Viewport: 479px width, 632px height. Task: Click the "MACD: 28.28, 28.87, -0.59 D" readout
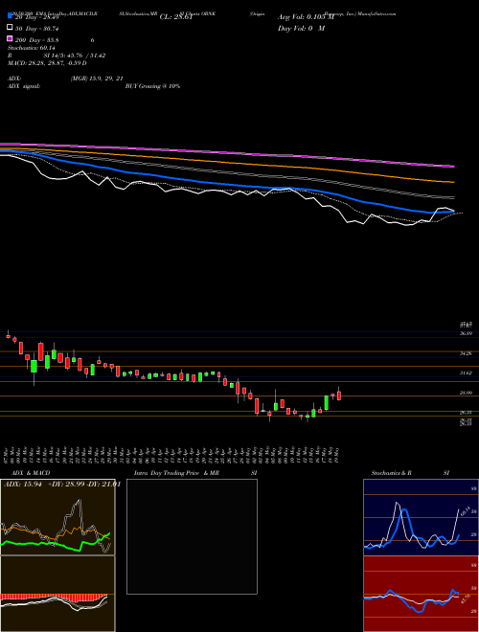[47, 63]
